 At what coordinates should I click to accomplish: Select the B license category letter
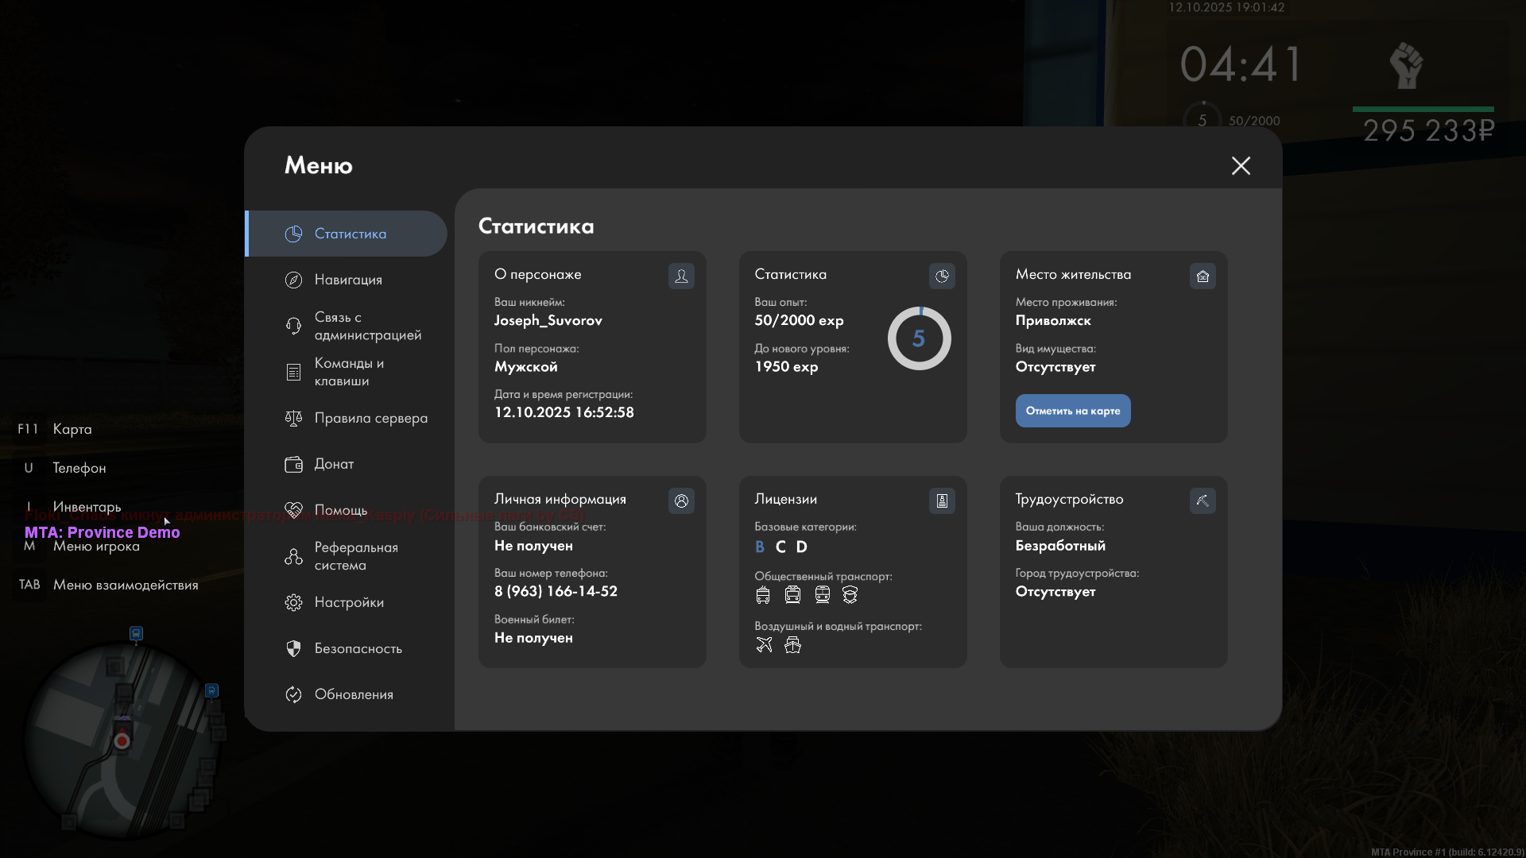point(760,547)
